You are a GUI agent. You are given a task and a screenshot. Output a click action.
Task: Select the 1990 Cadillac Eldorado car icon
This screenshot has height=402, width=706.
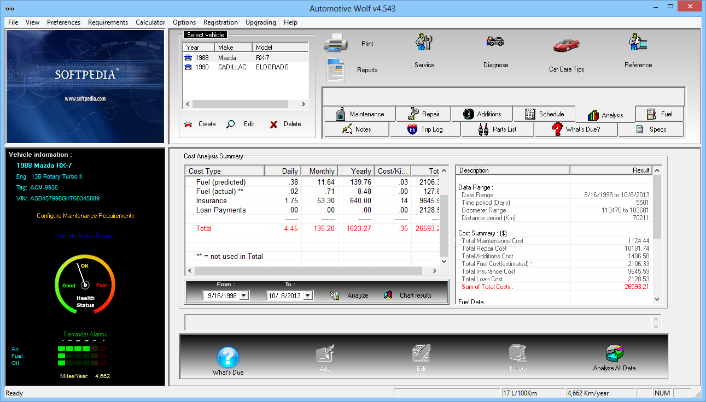pyautogui.click(x=188, y=67)
